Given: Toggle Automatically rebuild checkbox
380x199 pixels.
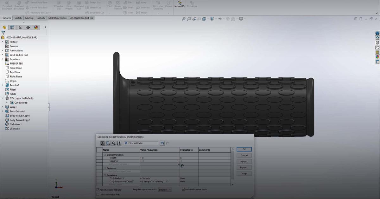Looking at the screenshot, I should pyautogui.click(x=98, y=190).
